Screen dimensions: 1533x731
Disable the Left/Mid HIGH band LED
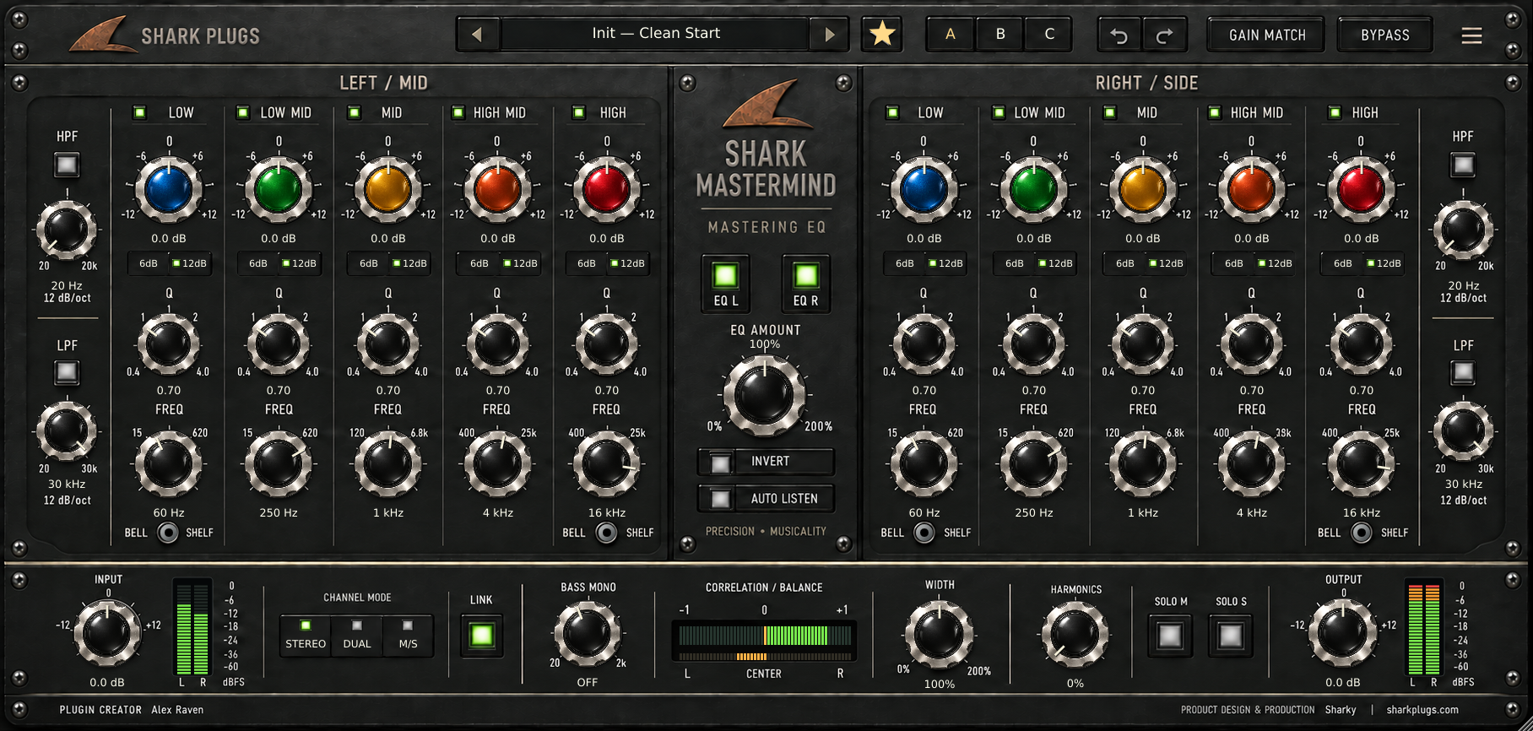pos(579,112)
